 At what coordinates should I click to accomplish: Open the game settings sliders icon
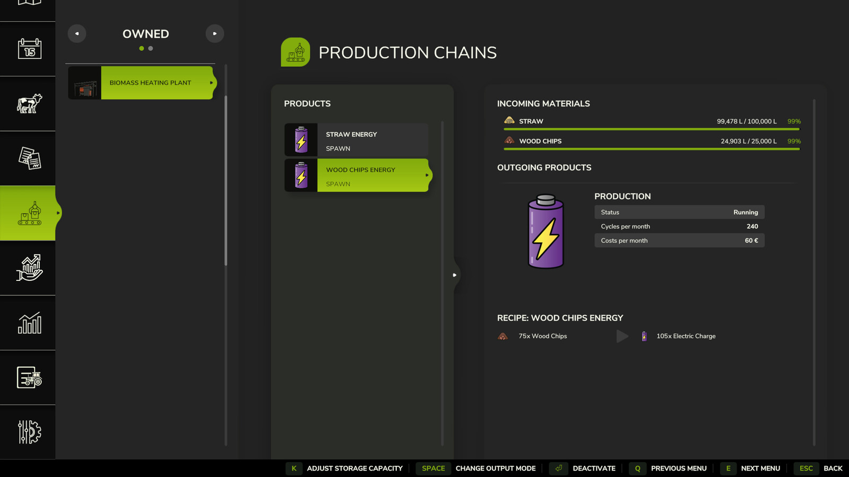coord(29,432)
